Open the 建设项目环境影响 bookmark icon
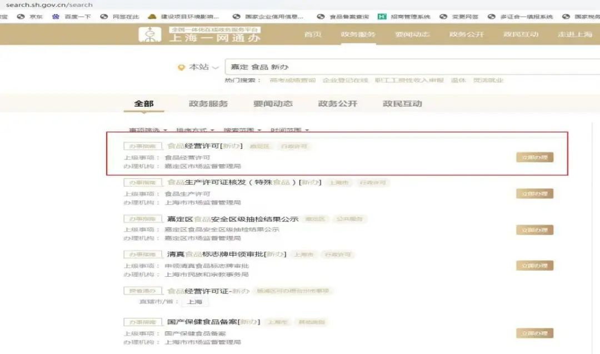Viewport: 600px width, 354px height. coord(152,17)
